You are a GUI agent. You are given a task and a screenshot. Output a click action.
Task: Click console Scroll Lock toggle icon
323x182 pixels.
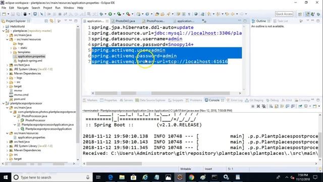277,106
